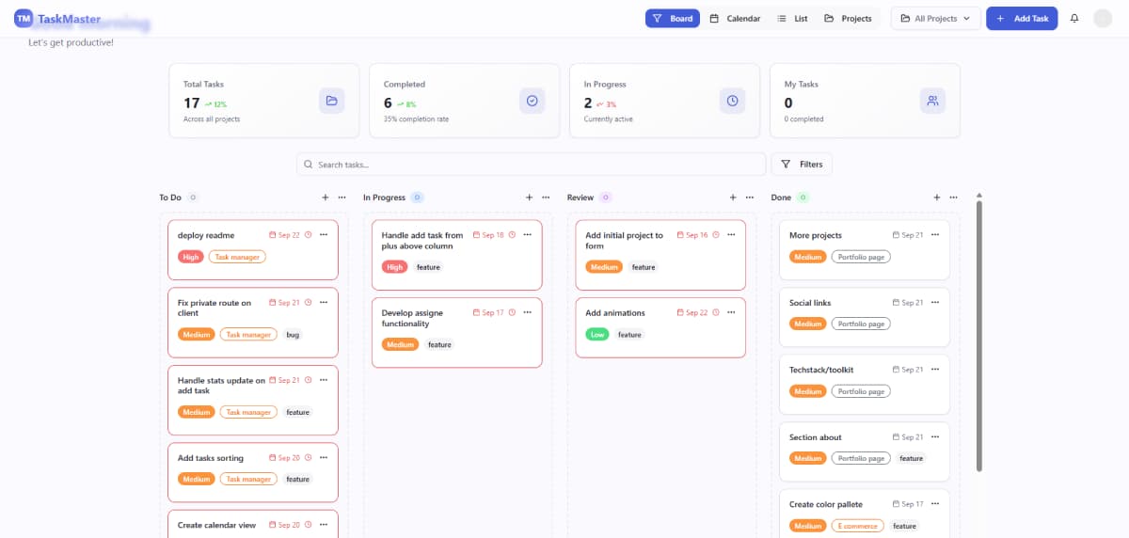The image size is (1129, 538).
Task: Open the Filters button
Action: [x=802, y=164]
